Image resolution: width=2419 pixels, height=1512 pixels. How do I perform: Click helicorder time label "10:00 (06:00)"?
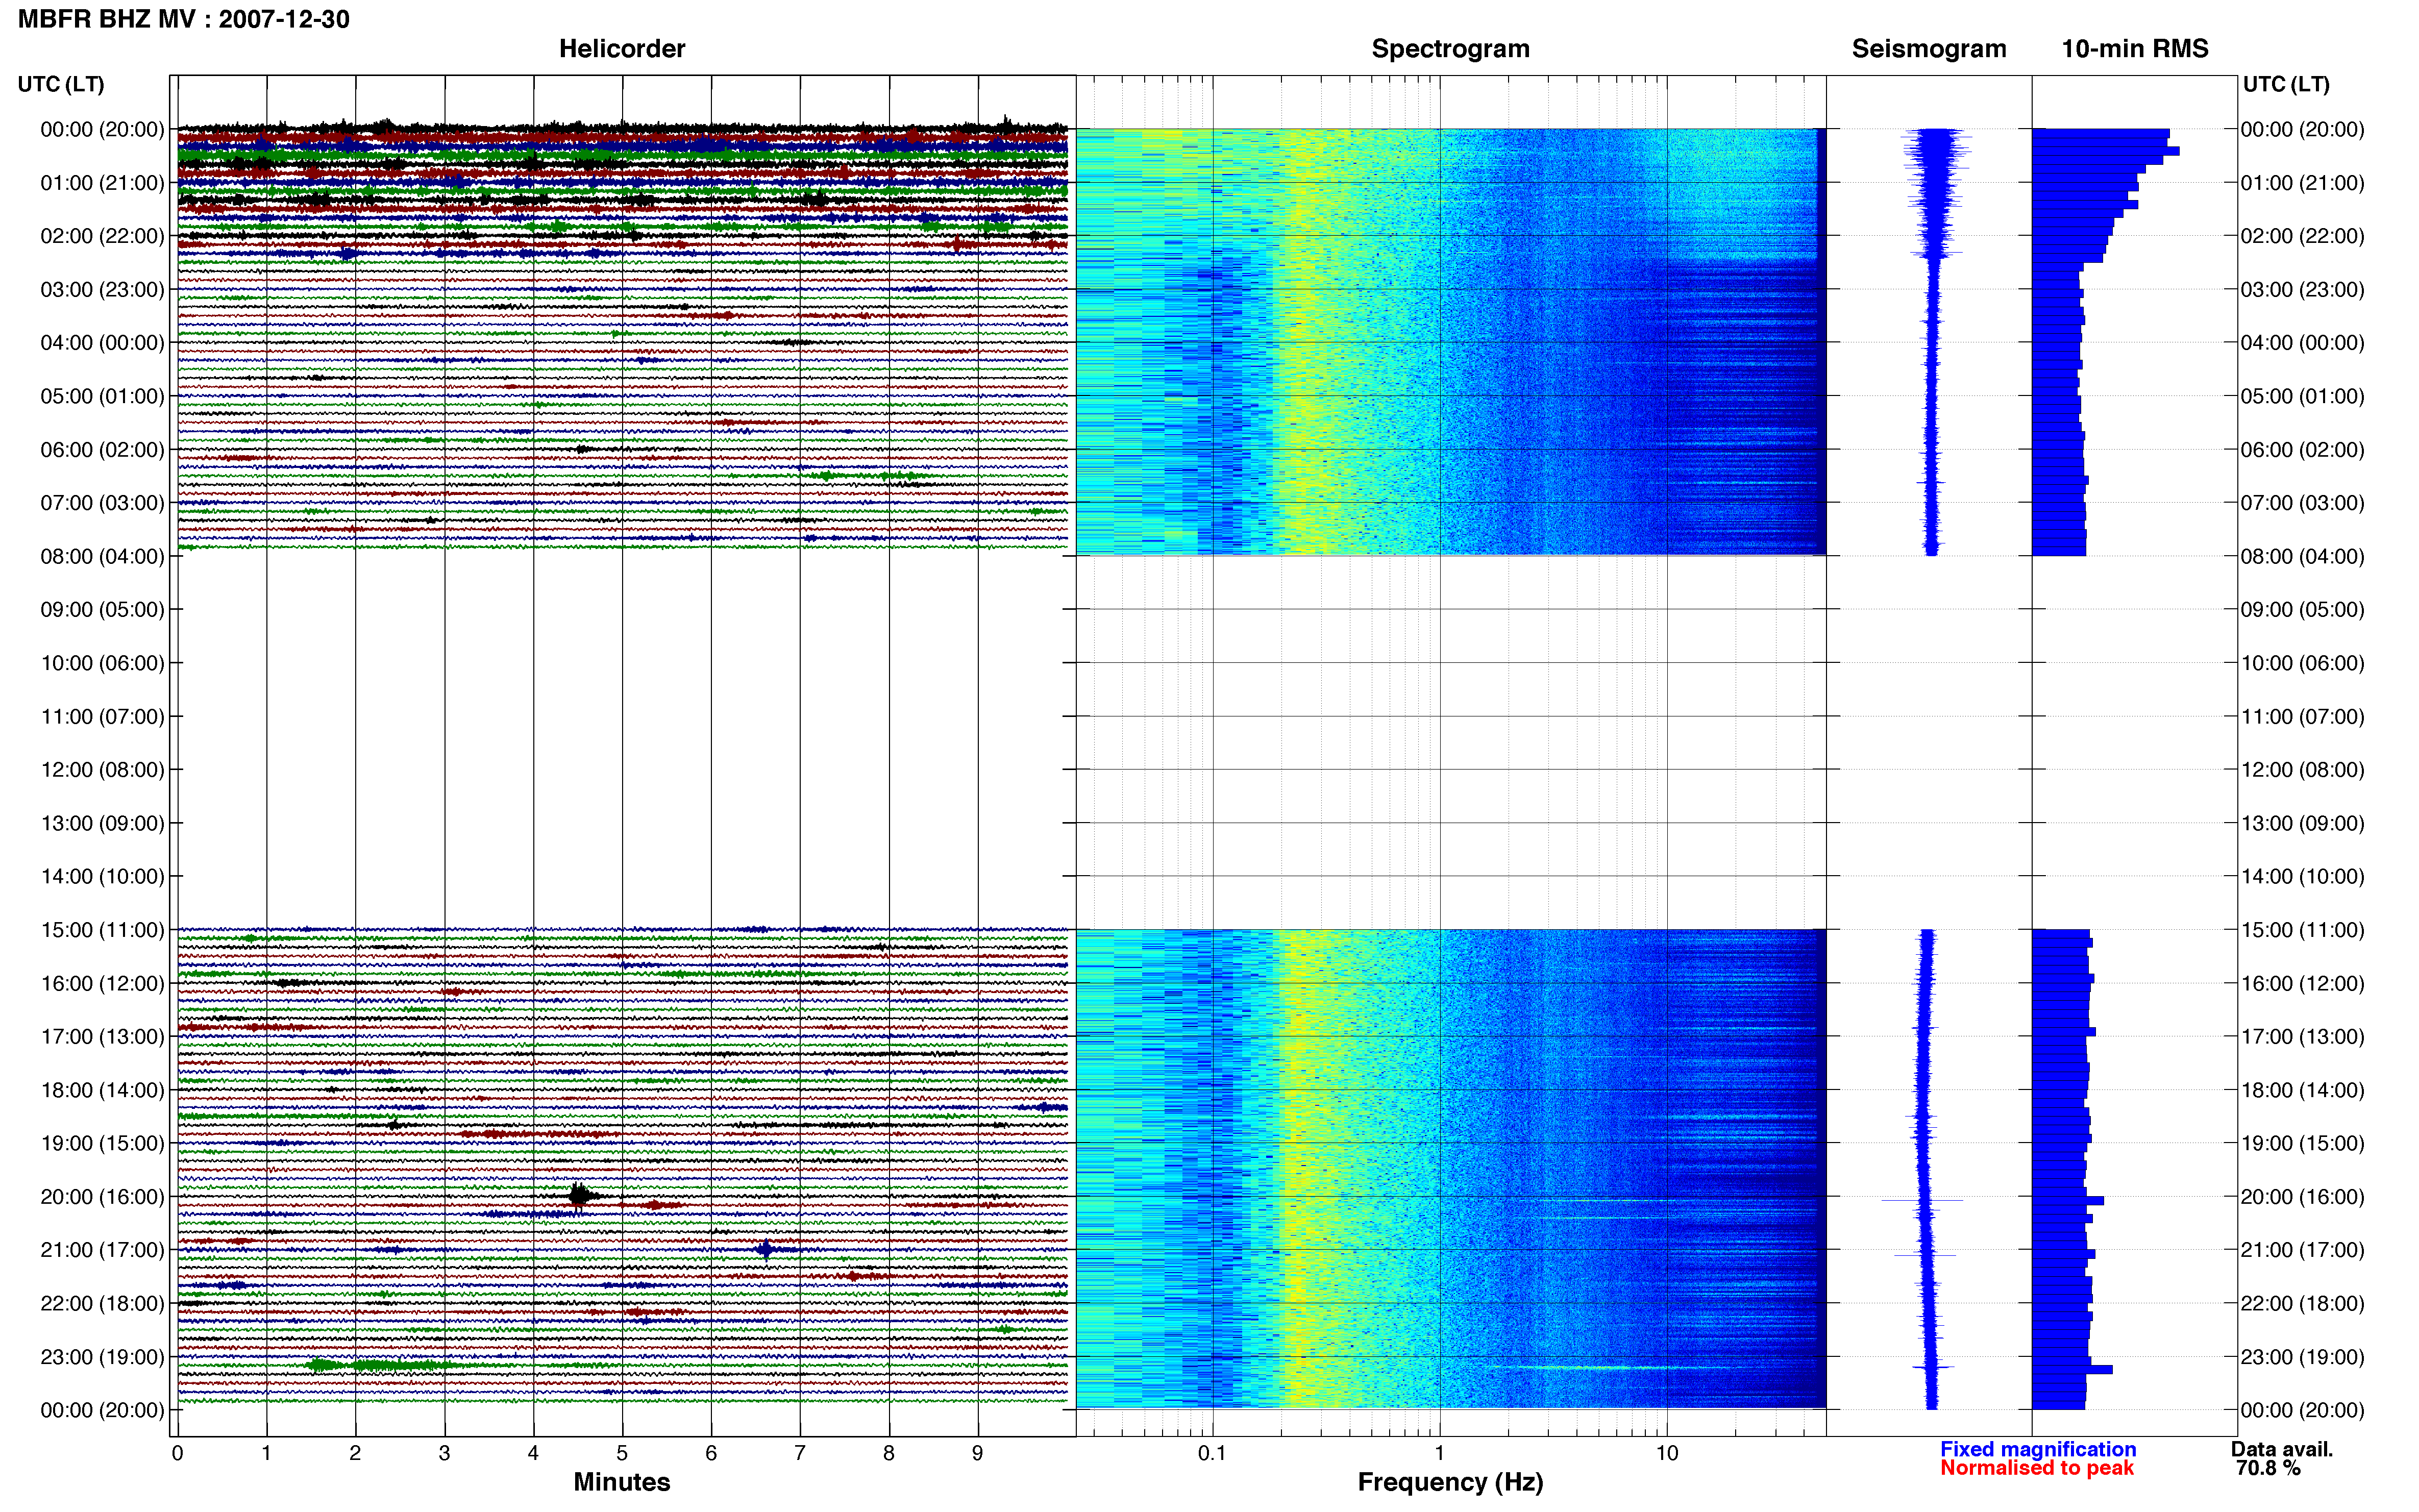pyautogui.click(x=102, y=663)
